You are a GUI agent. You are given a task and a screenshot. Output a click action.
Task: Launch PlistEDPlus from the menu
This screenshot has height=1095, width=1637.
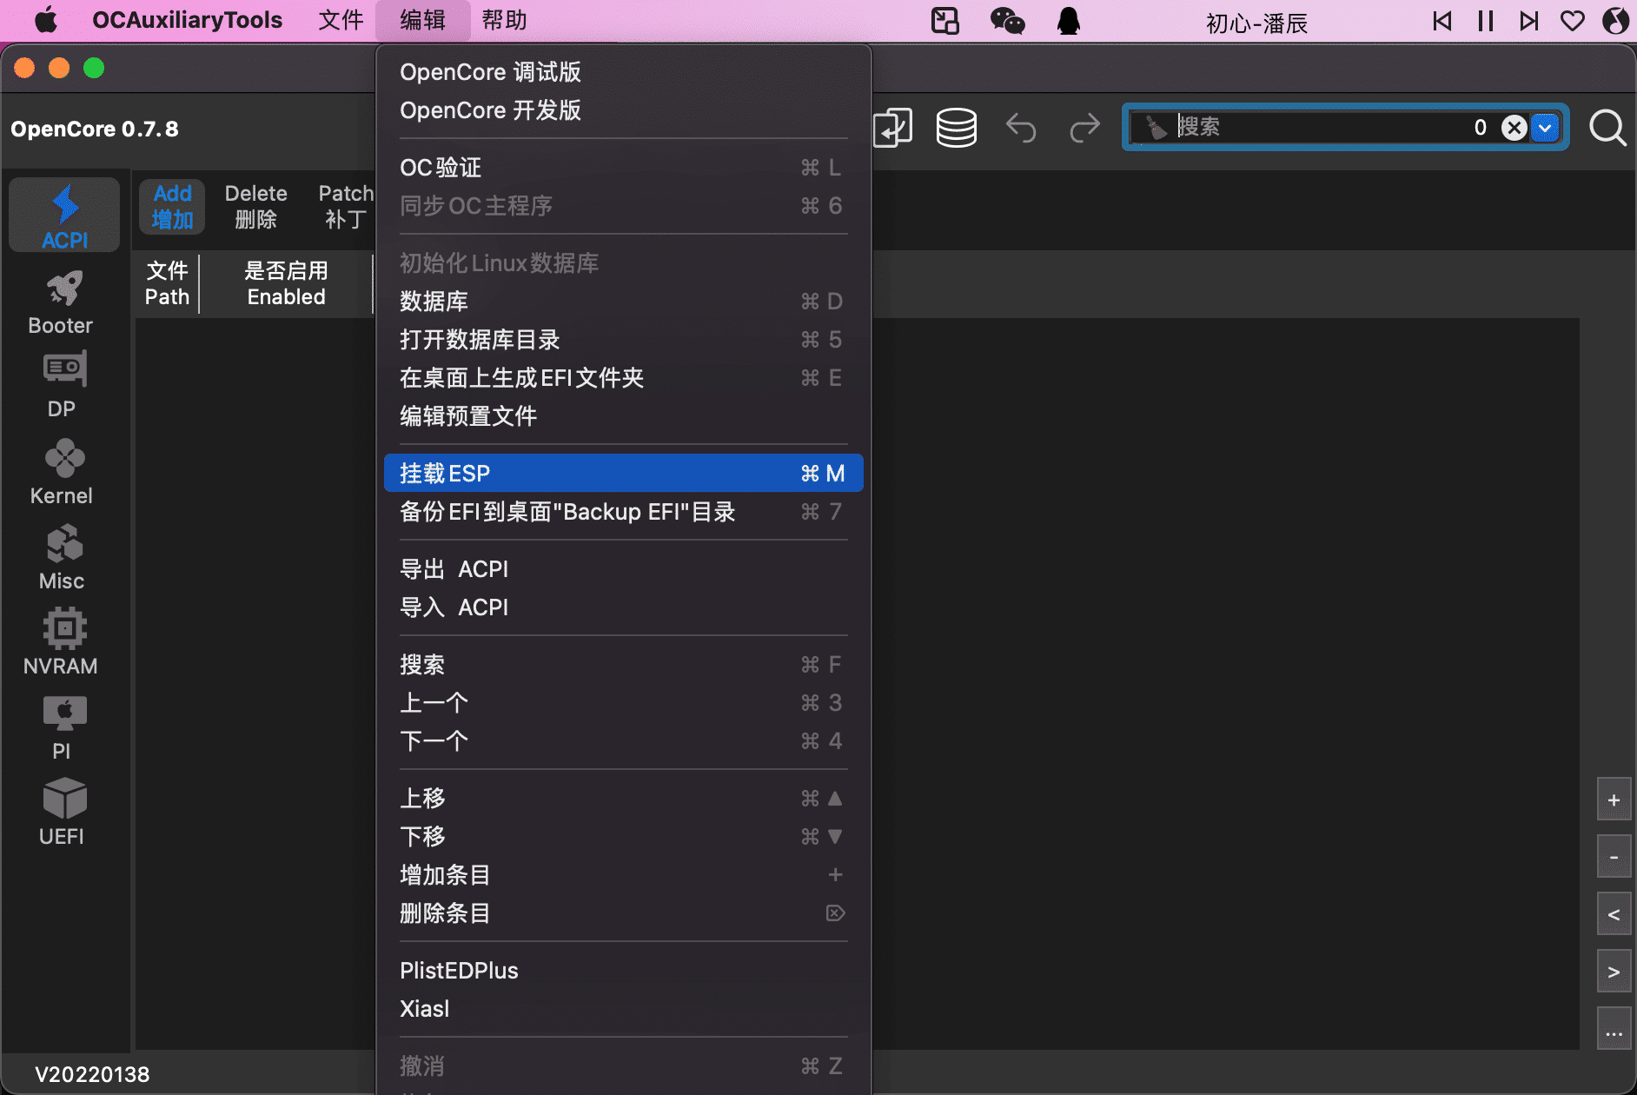tap(623, 971)
